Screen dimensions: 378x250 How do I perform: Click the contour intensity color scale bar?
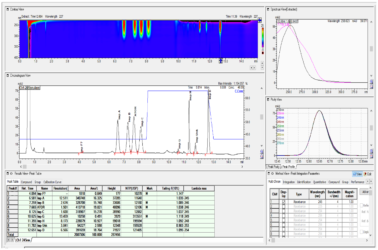(x=263, y=37)
